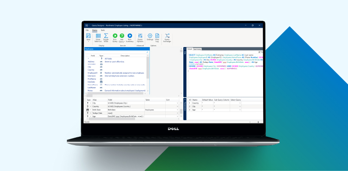The height and width of the screenshot is (171, 348).
Task: Open Sort dropdown for Birth Date row
Action: [177, 110]
